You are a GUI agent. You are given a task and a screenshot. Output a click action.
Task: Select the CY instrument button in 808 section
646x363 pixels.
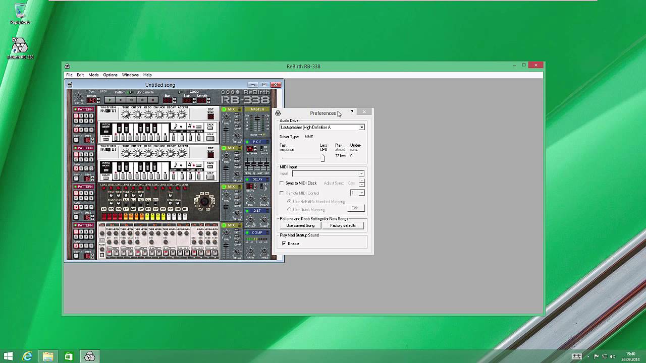point(171,209)
